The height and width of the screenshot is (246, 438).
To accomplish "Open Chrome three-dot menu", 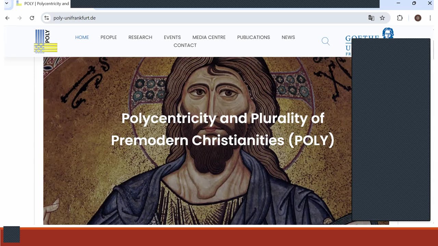I will pyautogui.click(x=430, y=18).
